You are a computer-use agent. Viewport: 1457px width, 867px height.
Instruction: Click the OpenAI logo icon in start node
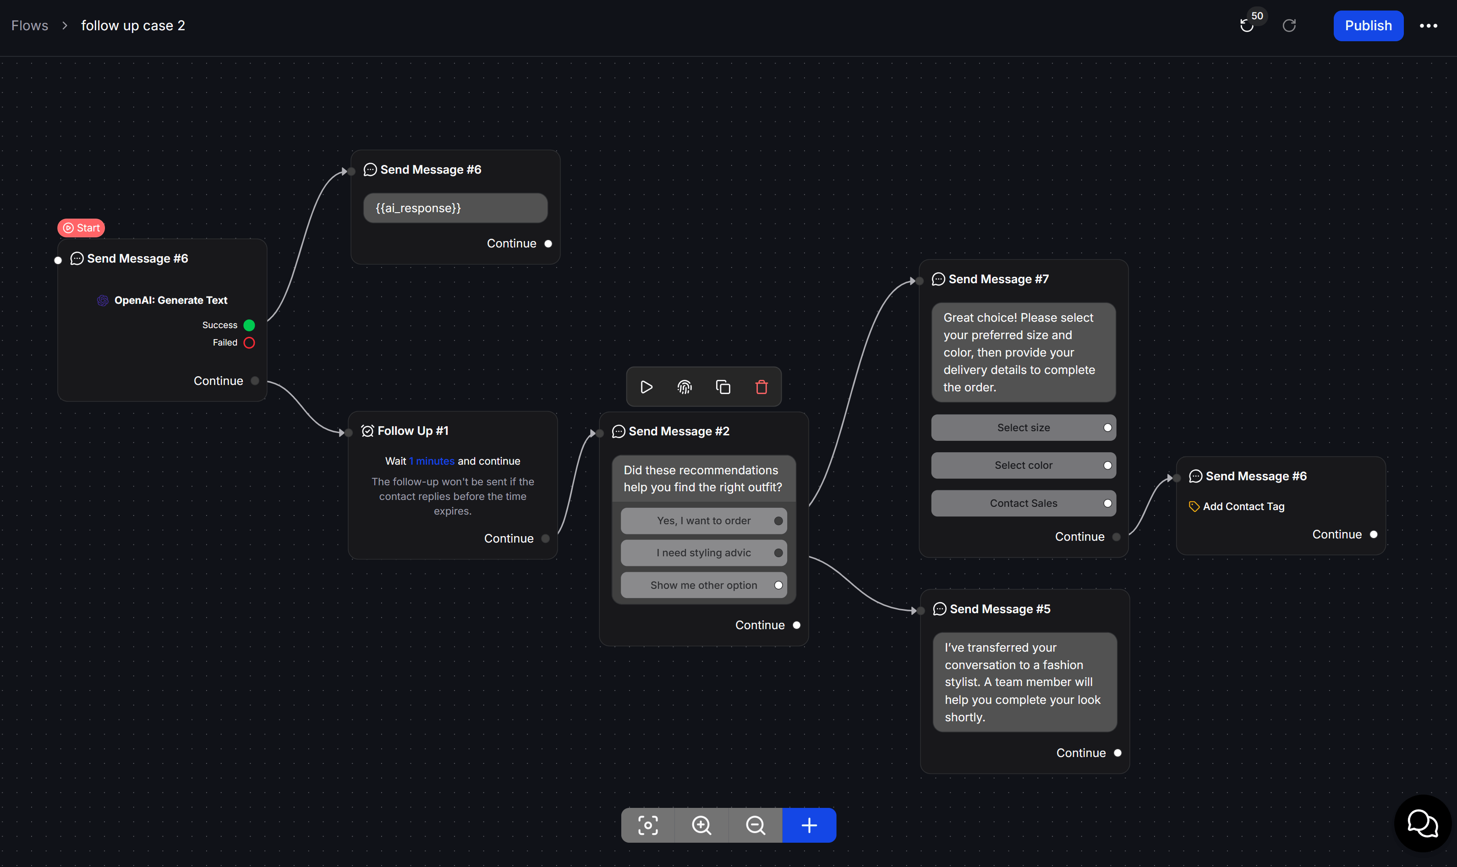coord(103,300)
